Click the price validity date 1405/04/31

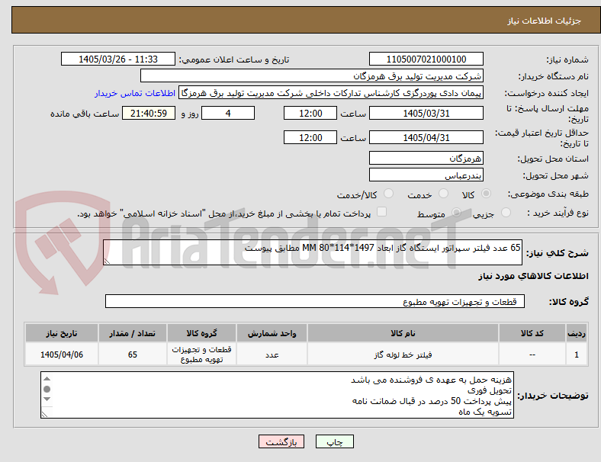426,137
